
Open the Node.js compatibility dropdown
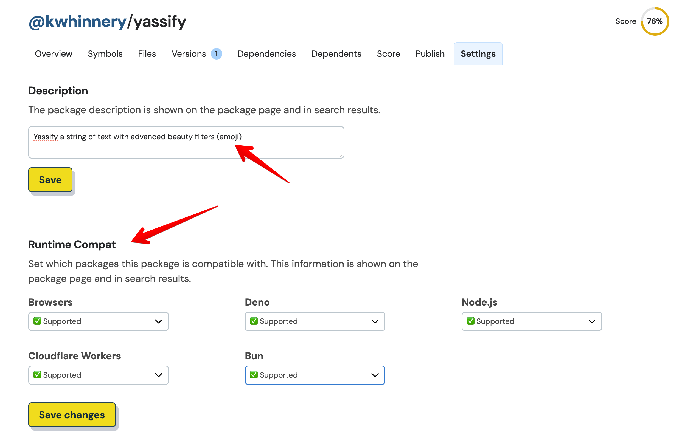point(531,321)
